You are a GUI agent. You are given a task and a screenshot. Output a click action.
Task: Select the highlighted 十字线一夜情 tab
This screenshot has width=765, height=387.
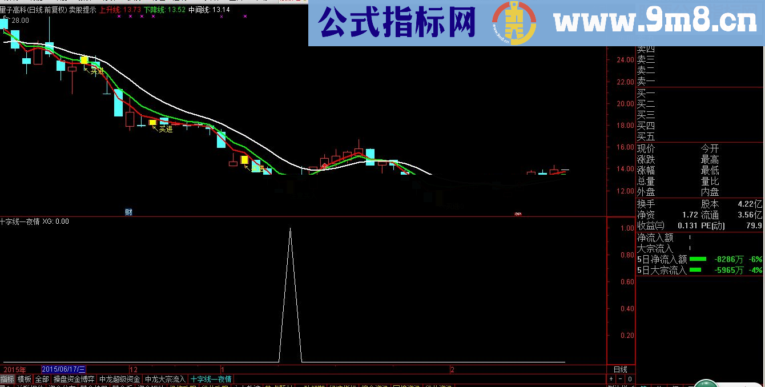point(211,378)
